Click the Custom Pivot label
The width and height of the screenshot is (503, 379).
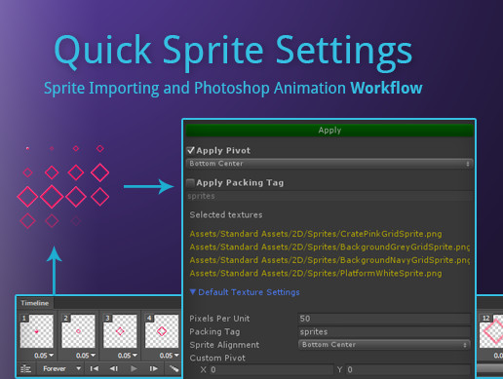217,358
